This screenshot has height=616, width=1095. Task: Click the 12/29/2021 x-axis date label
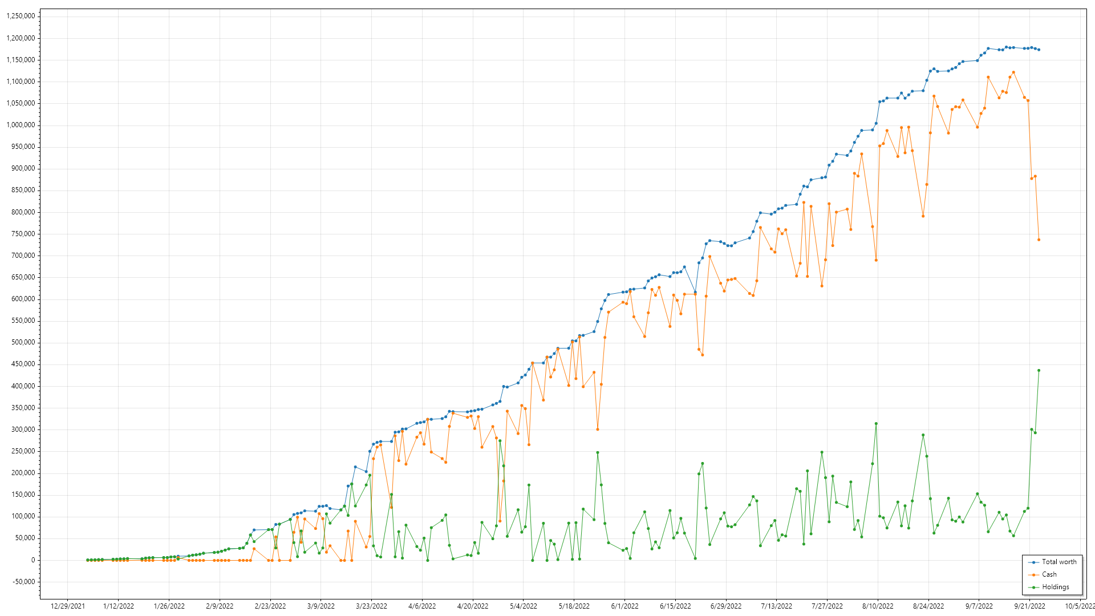pos(67,606)
